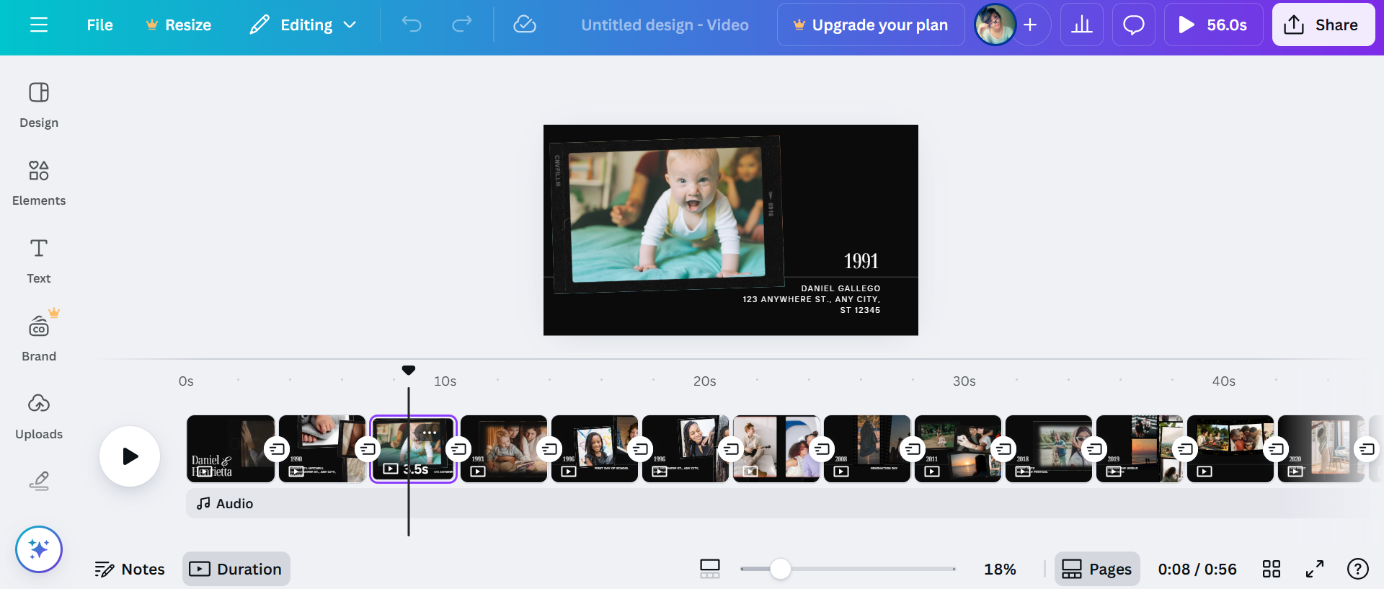
Task: Add transition after the 2020 clip
Action: click(x=1367, y=449)
